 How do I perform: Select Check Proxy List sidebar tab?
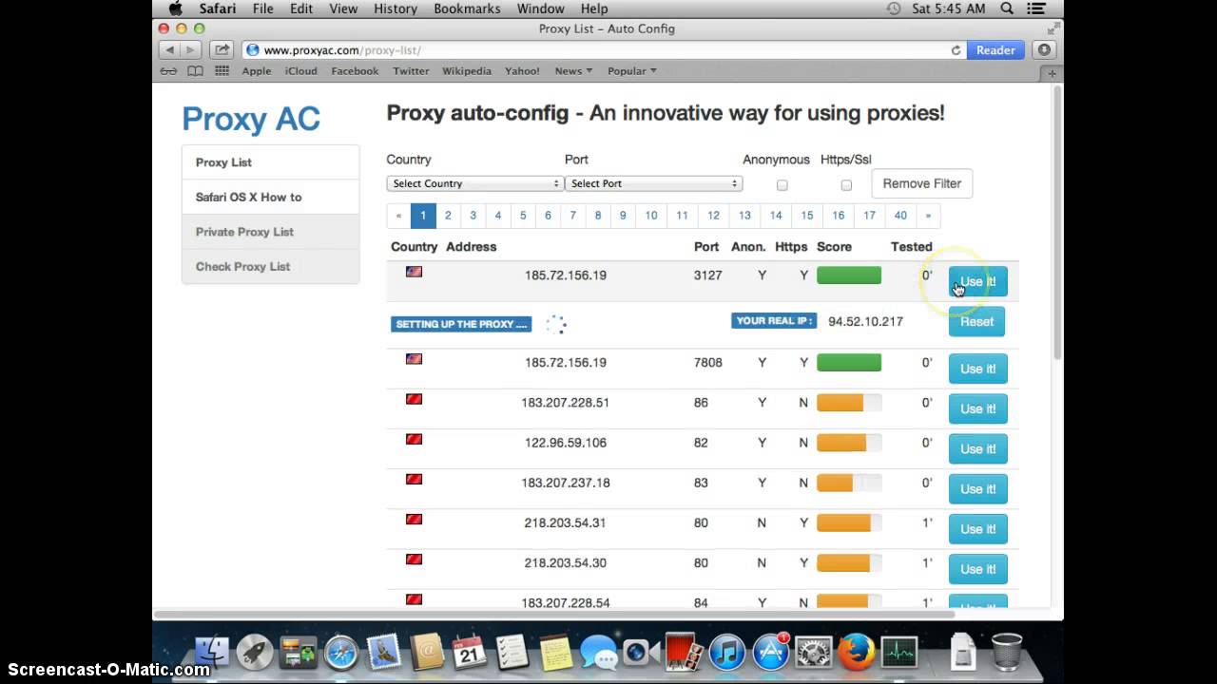click(x=271, y=266)
